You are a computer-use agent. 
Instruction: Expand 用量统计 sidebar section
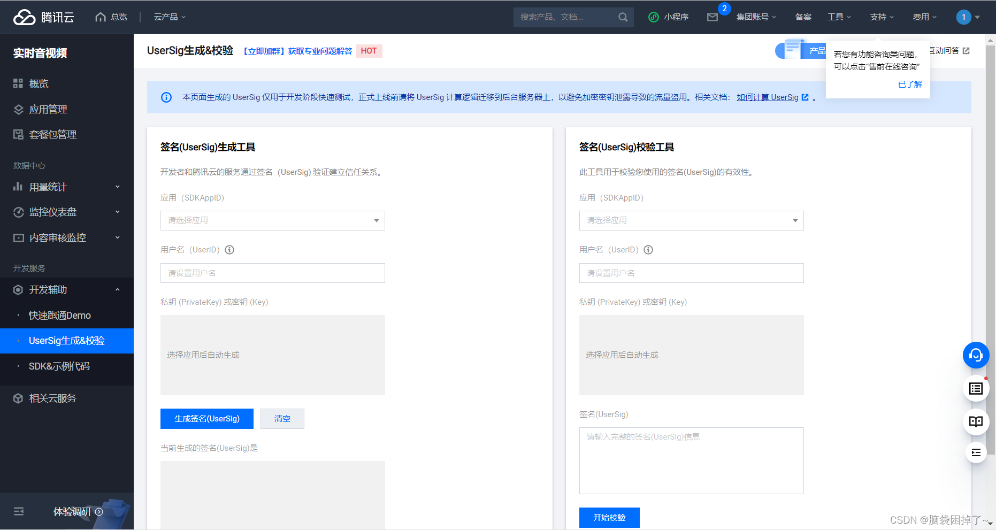pyautogui.click(x=67, y=187)
